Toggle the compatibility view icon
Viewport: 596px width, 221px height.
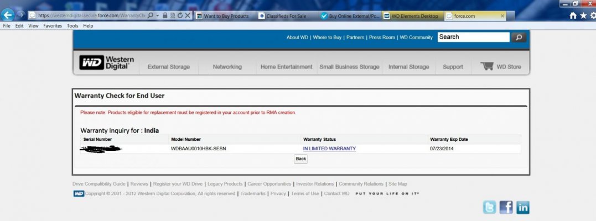pos(173,15)
